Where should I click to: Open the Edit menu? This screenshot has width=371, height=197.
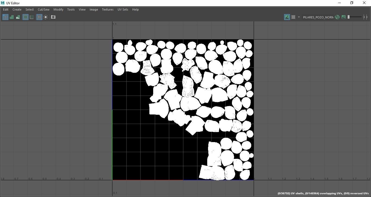click(6, 9)
